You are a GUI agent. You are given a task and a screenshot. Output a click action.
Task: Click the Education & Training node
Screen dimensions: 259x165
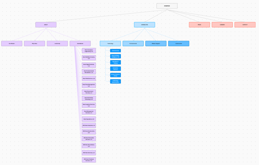[x=115, y=62]
